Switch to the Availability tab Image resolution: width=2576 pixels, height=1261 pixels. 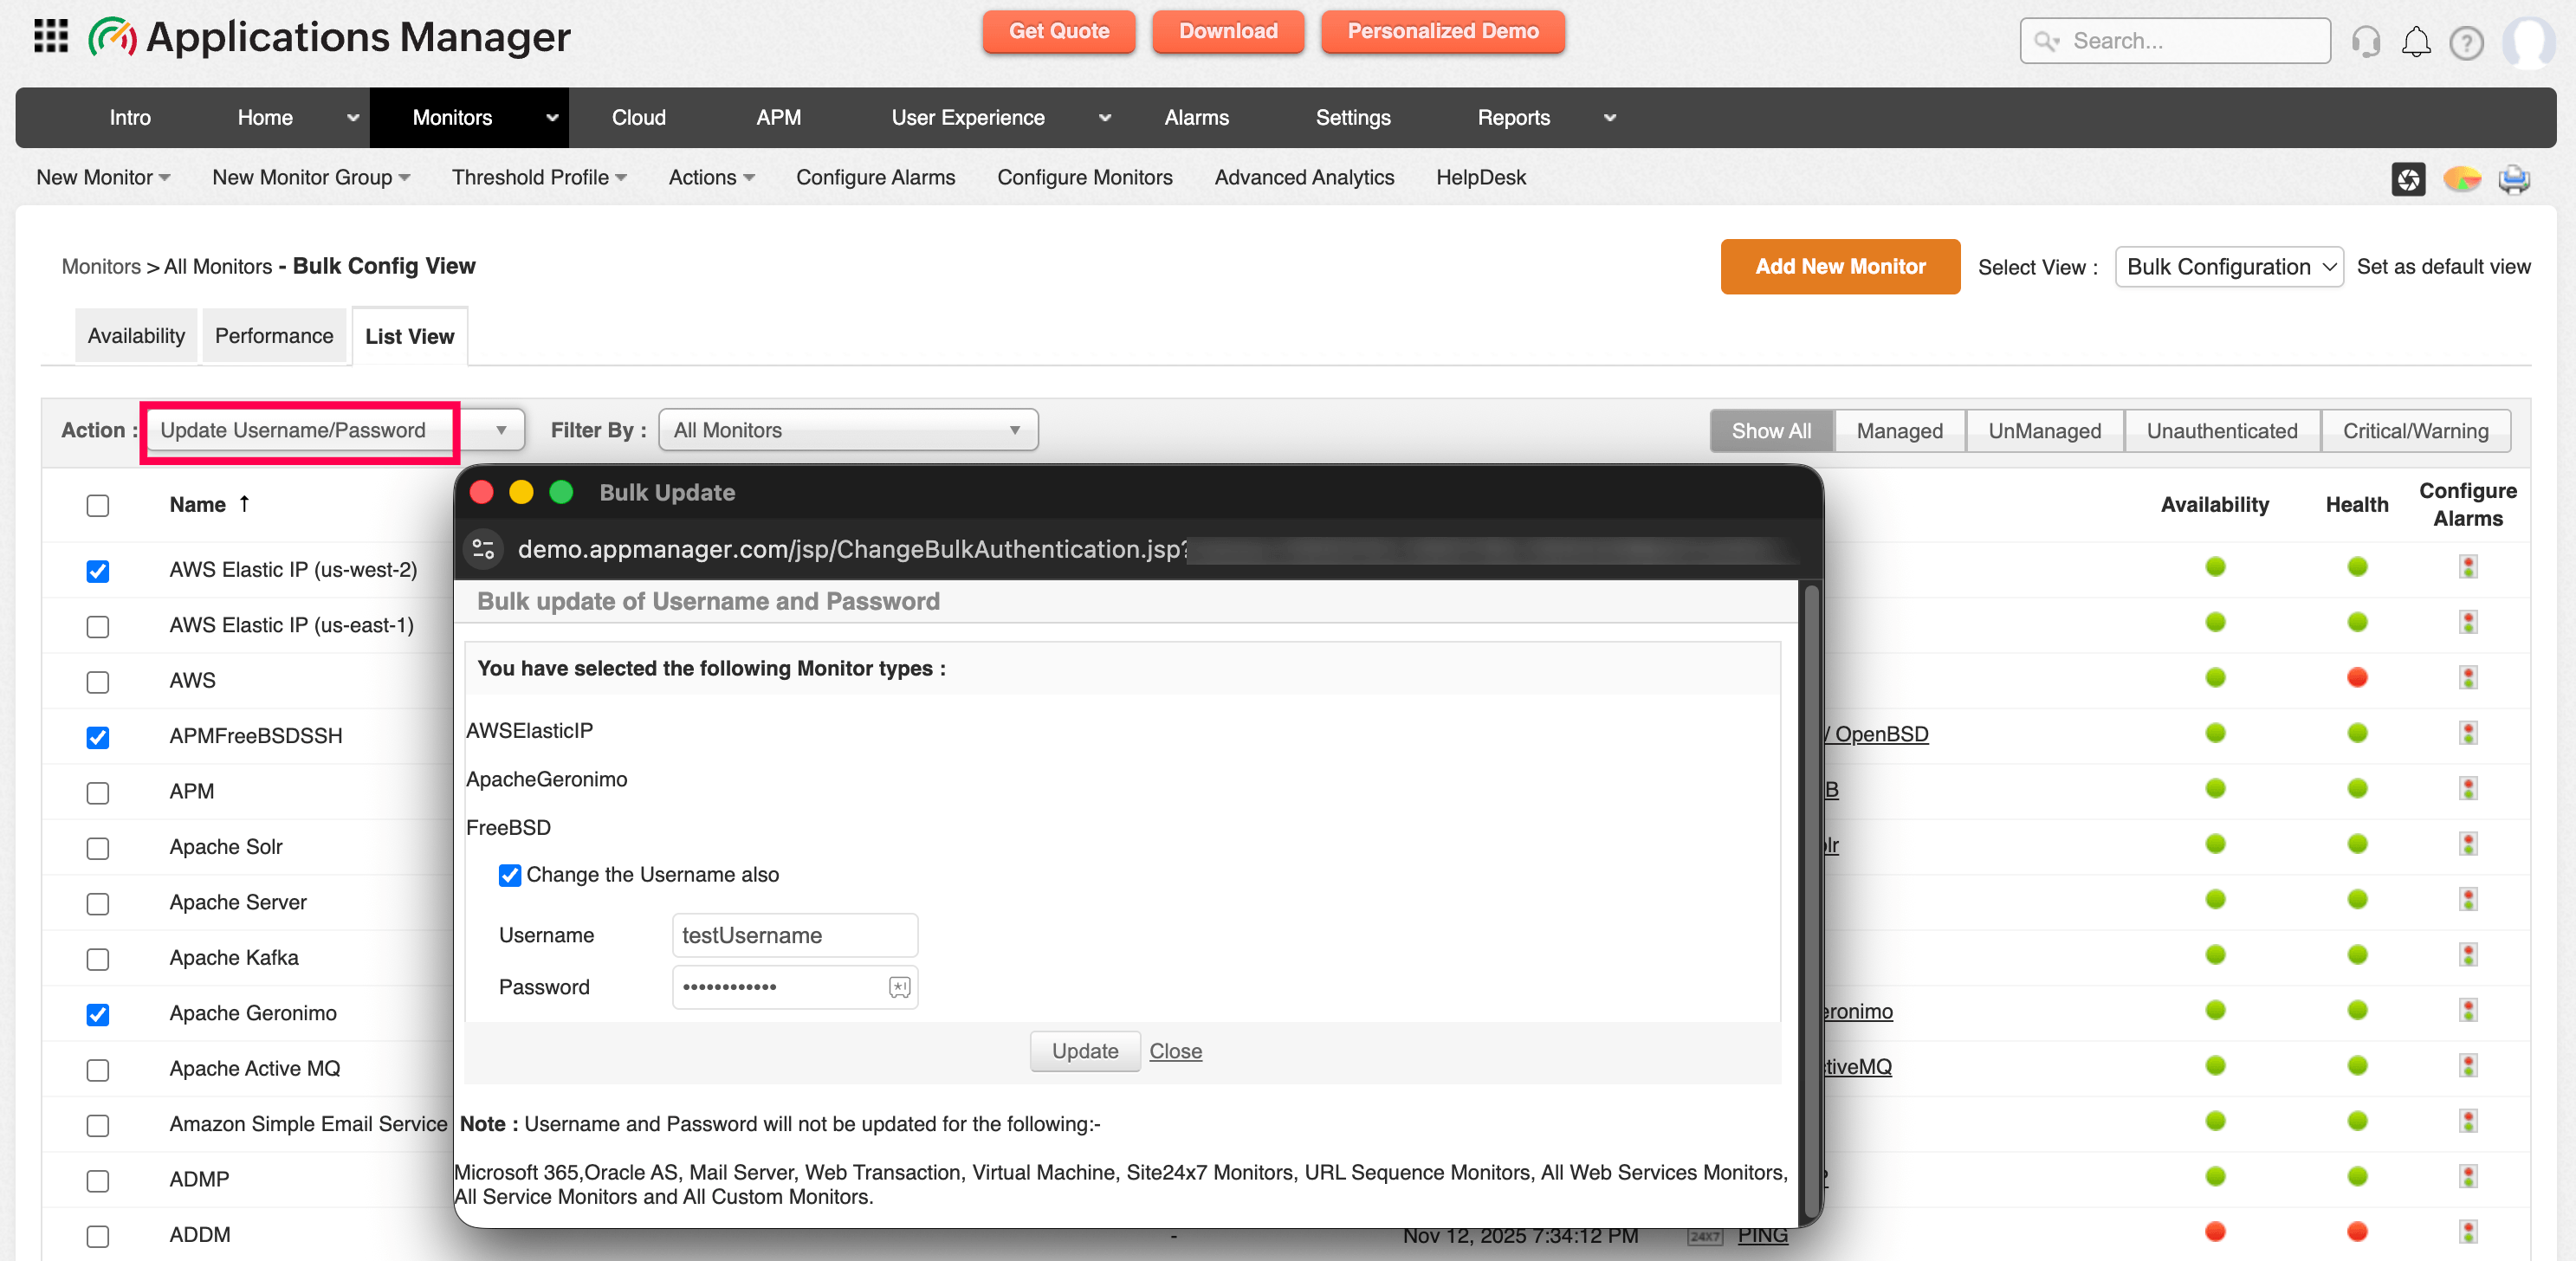click(x=136, y=336)
